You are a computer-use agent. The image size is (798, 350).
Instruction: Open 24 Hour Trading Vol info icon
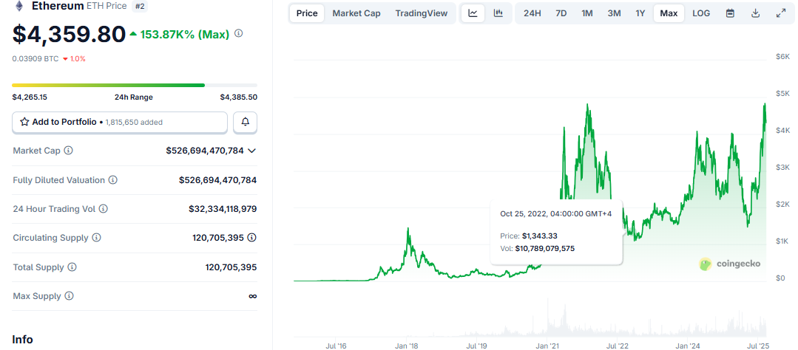[104, 209]
